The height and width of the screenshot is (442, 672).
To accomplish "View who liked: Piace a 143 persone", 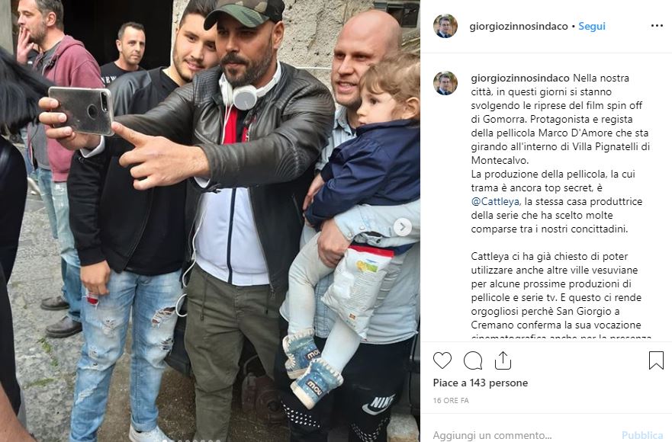I will (x=481, y=383).
